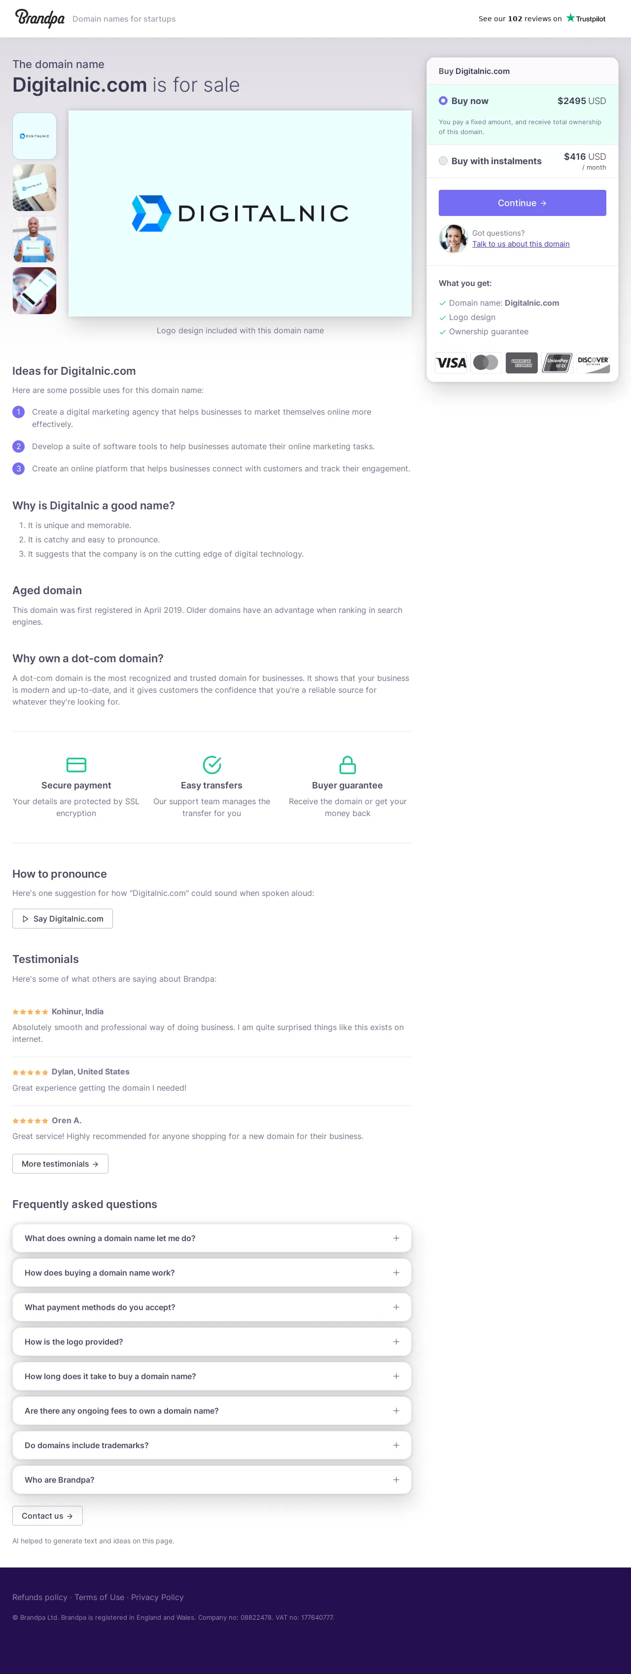Click the Mastercard payment icon
Viewport: 631px width, 1674px height.
[x=486, y=362]
